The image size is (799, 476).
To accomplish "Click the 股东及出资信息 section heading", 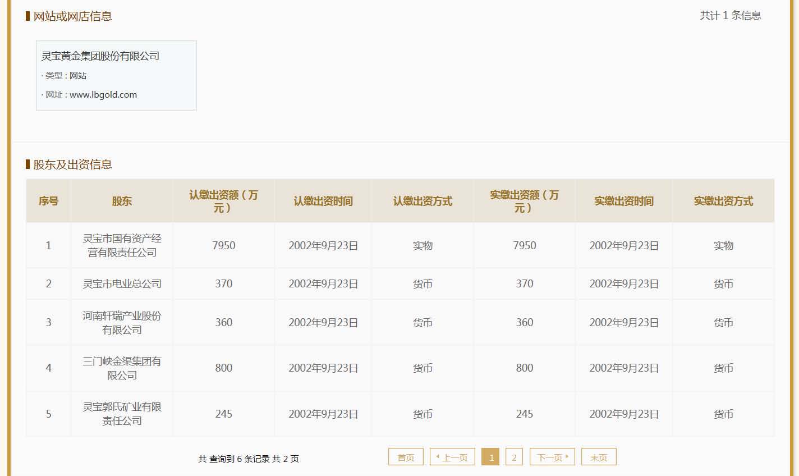I will click(x=72, y=164).
